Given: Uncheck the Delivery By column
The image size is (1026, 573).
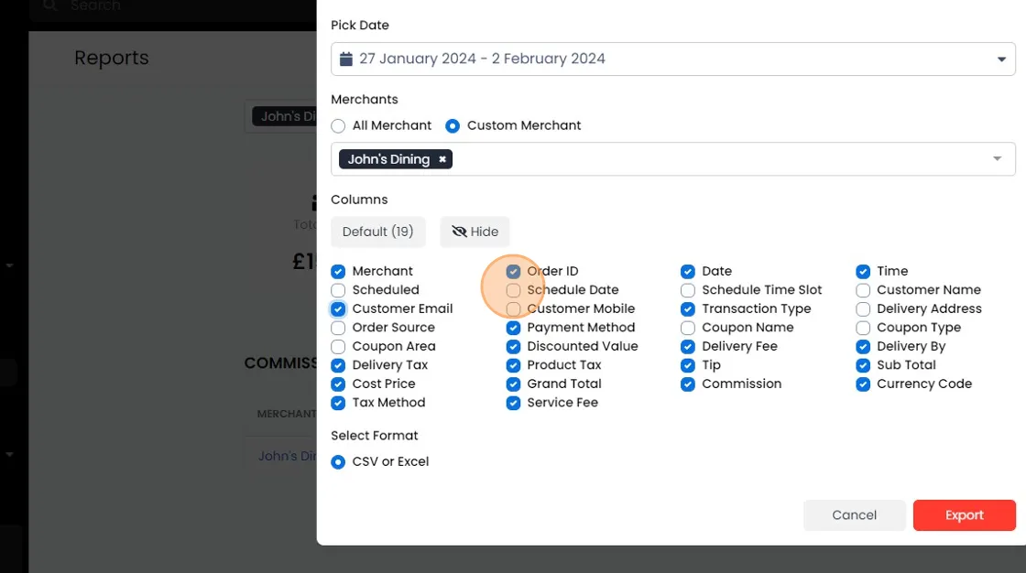Looking at the screenshot, I should pos(863,347).
